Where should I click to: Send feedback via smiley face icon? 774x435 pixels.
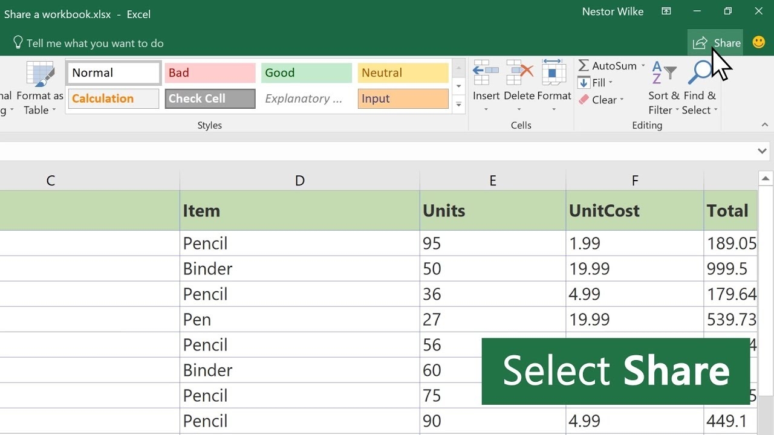click(x=758, y=43)
